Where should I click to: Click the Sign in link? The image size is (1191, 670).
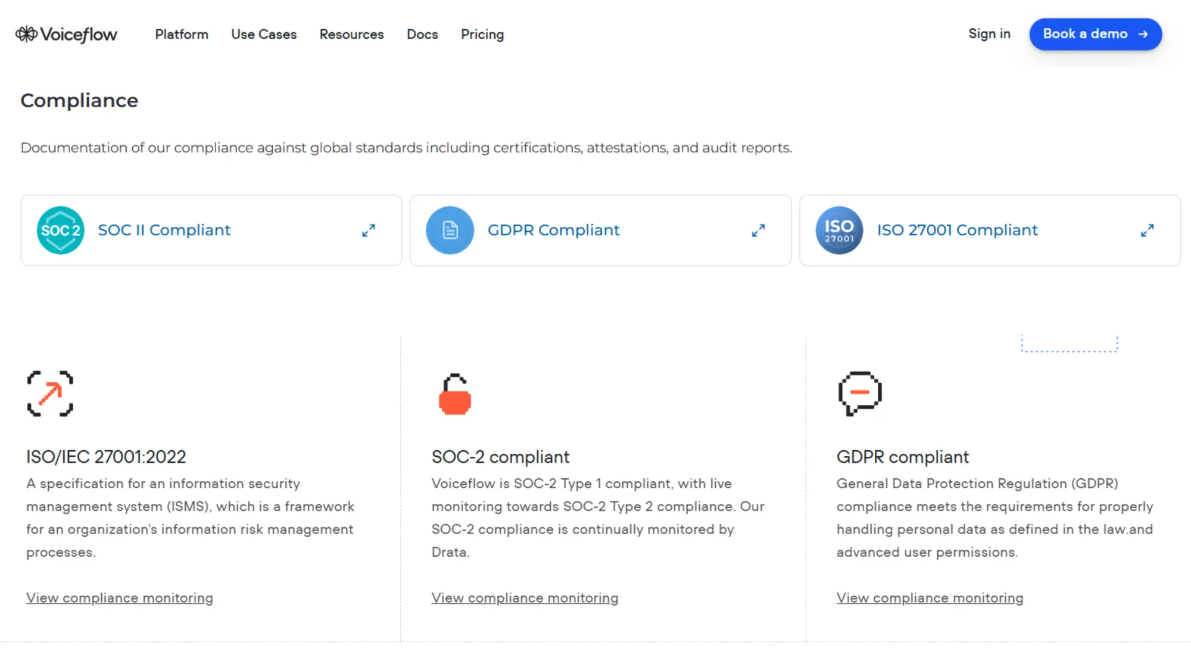click(x=989, y=34)
